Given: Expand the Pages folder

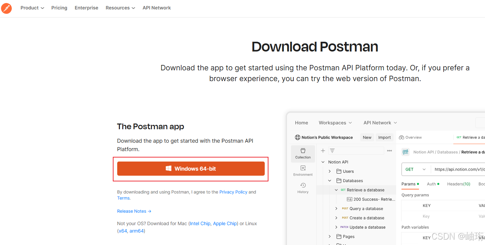Looking at the screenshot, I should 330,237.
